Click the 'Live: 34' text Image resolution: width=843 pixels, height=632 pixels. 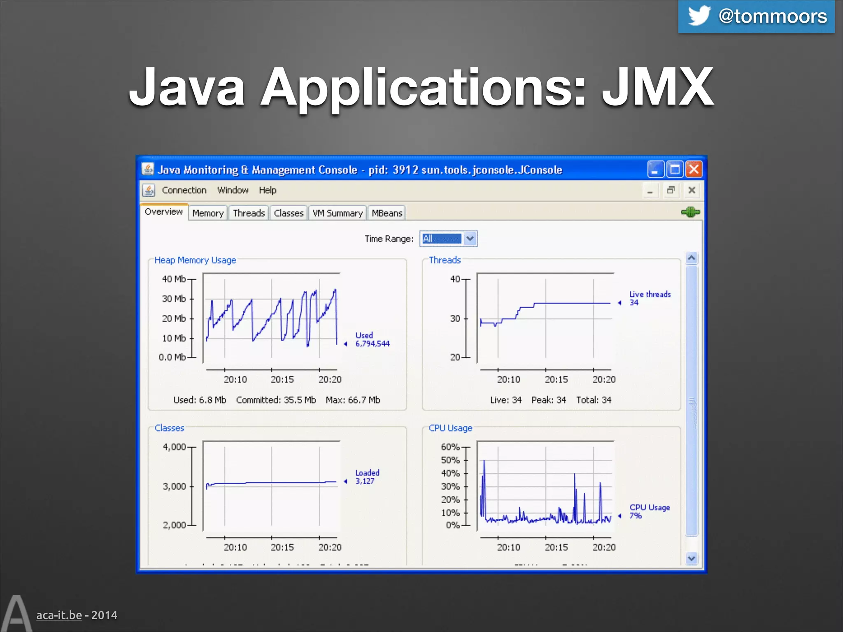pos(505,400)
